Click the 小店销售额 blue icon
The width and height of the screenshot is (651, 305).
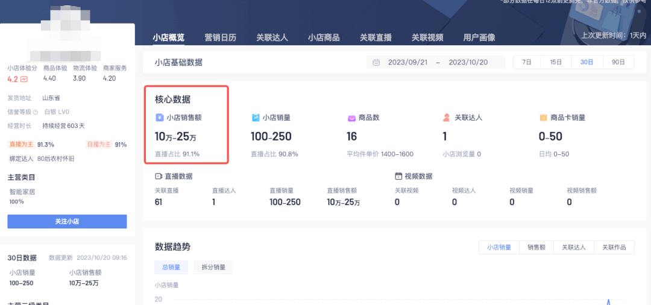[x=159, y=118]
